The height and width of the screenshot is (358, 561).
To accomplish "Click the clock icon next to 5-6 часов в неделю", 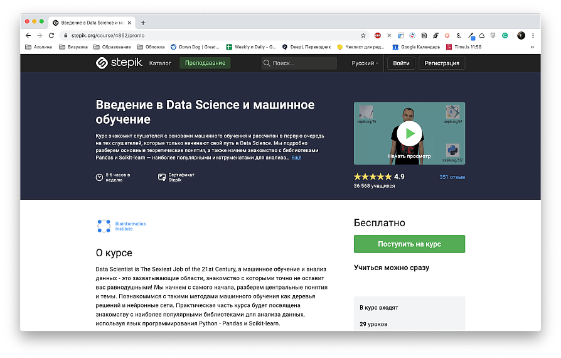I will click(100, 177).
